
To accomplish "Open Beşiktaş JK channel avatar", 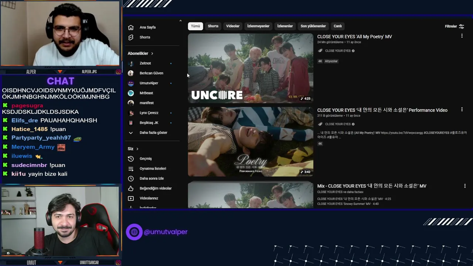I will pos(130,123).
